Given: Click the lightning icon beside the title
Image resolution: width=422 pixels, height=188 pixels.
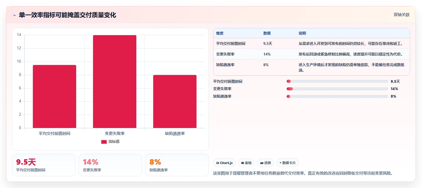Looking at the screenshot, I should 14,15.
